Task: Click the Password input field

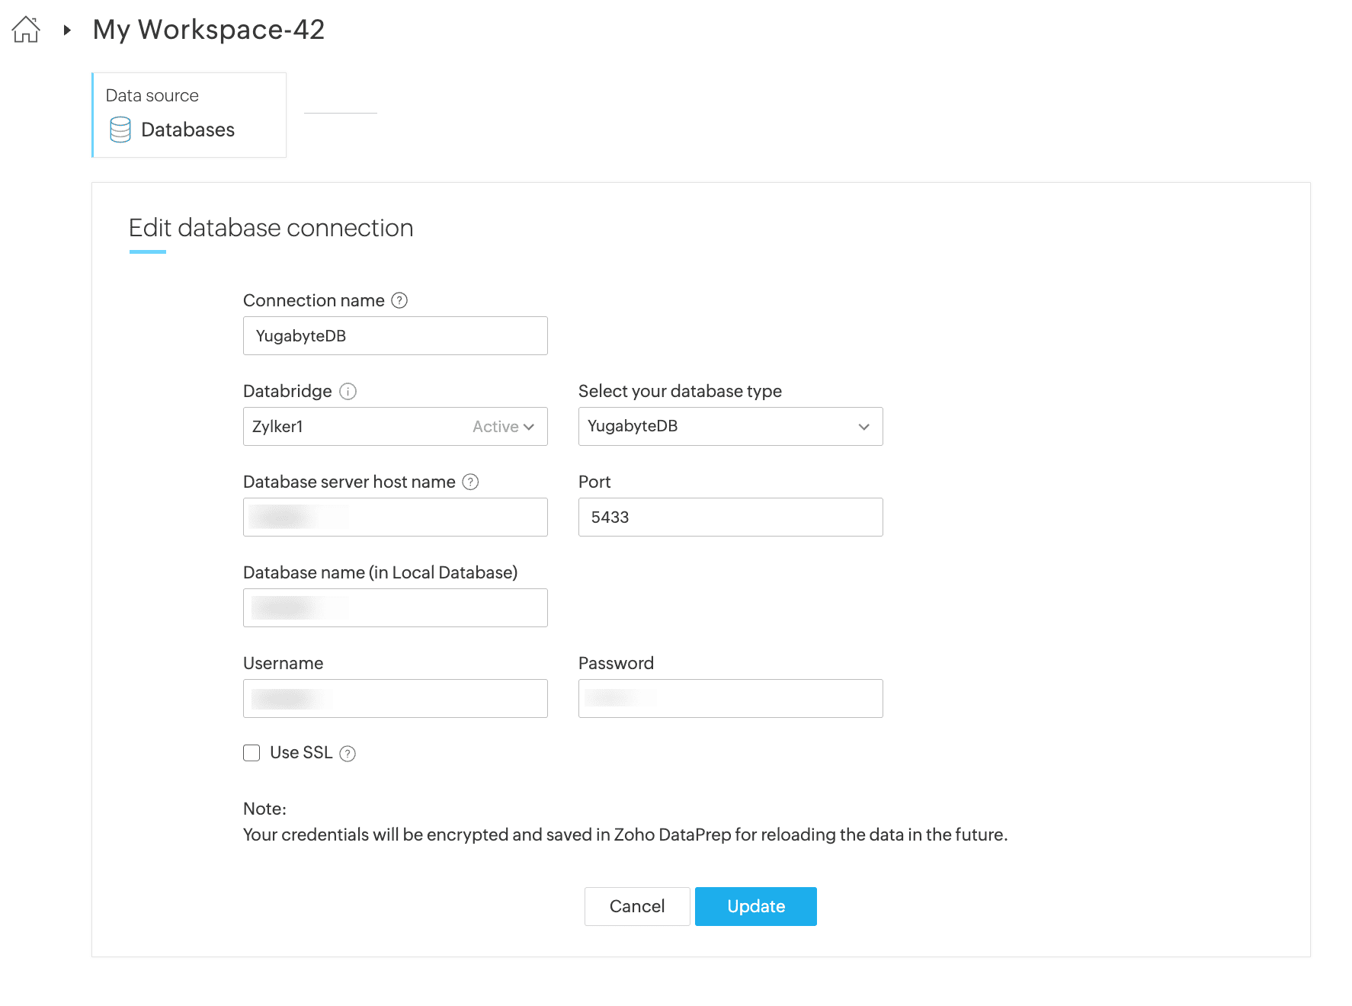Action: 730,699
